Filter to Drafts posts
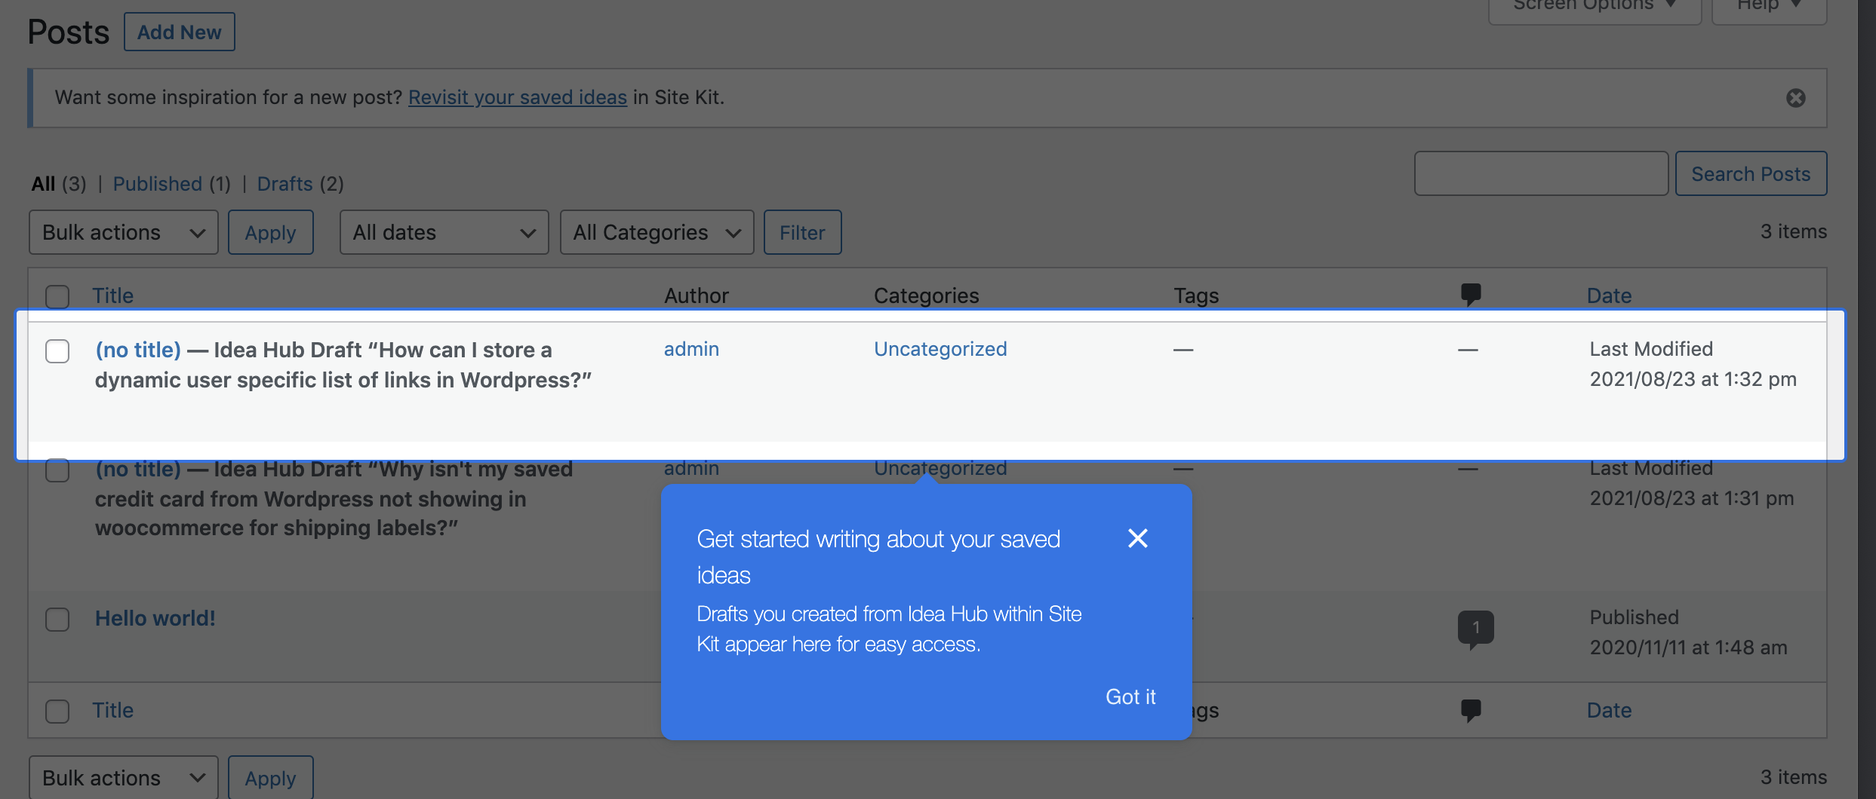 click(284, 183)
